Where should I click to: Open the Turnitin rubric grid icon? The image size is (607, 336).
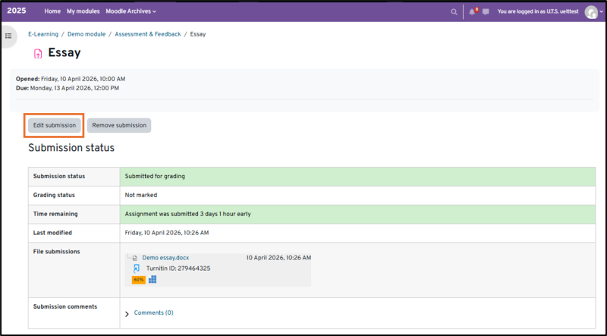tap(153, 279)
